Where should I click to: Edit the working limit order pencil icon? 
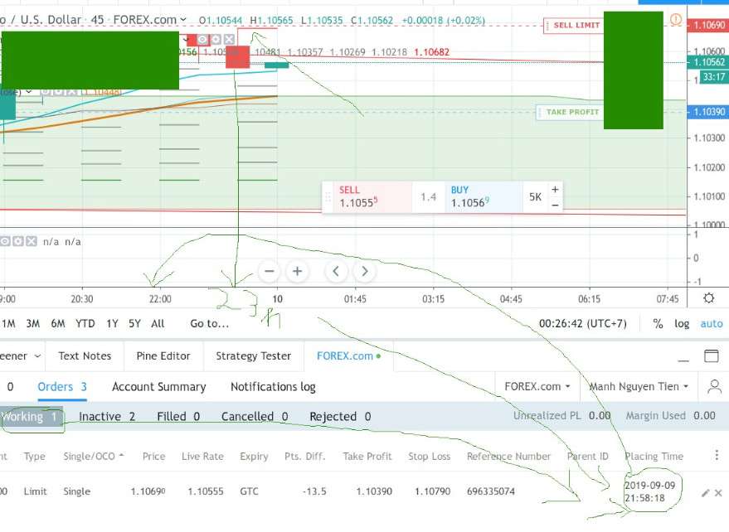tap(705, 492)
